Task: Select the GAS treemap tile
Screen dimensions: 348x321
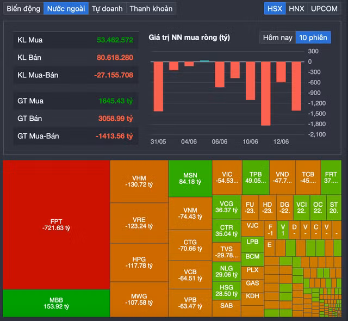Action: click(252, 286)
